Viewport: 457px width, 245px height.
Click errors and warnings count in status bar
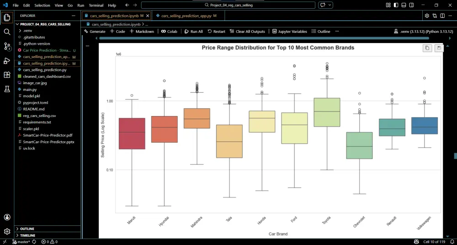pyautogui.click(x=49, y=242)
